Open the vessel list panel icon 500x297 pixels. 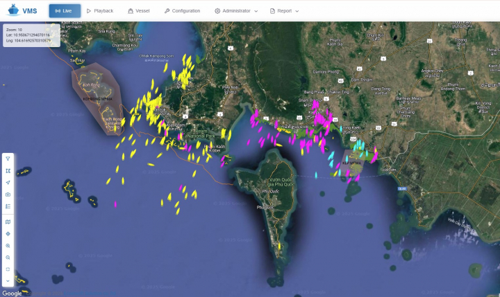click(x=8, y=206)
